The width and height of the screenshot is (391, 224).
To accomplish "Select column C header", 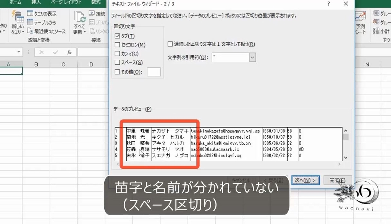I will [64, 64].
